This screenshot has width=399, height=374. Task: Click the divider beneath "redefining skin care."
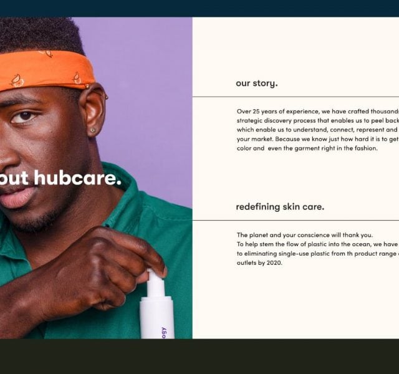[x=296, y=220]
